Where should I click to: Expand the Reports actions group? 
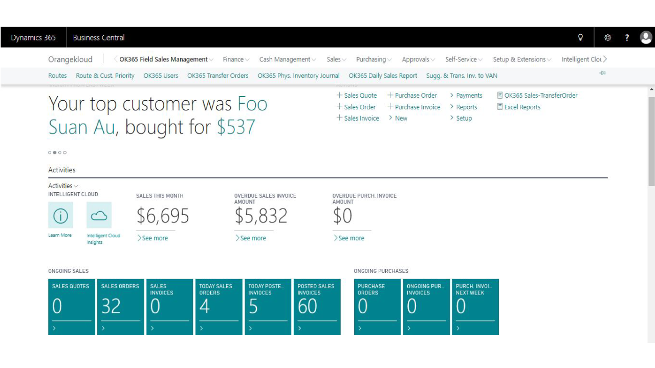[x=464, y=107]
